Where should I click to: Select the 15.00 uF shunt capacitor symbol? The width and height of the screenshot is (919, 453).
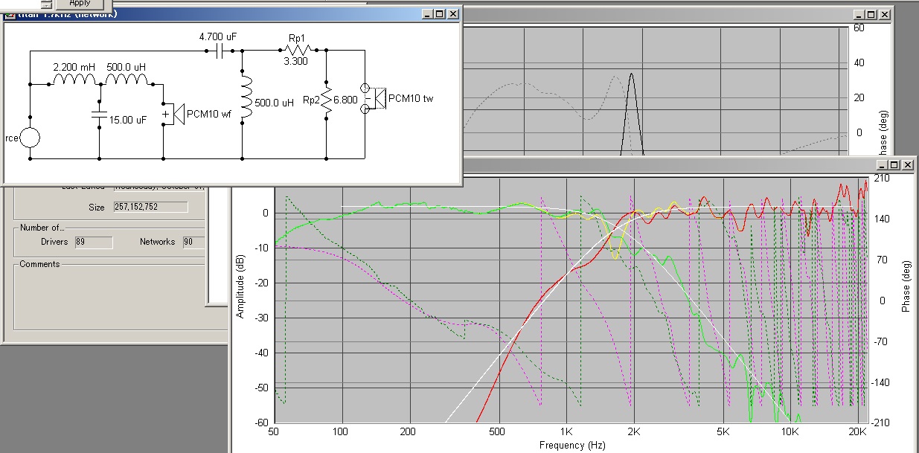(98, 115)
